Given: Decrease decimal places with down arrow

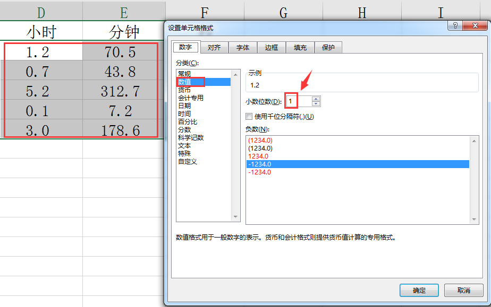Looking at the screenshot, I should click(x=316, y=104).
